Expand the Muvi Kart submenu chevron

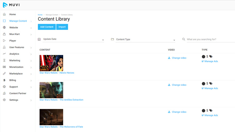(31, 35)
